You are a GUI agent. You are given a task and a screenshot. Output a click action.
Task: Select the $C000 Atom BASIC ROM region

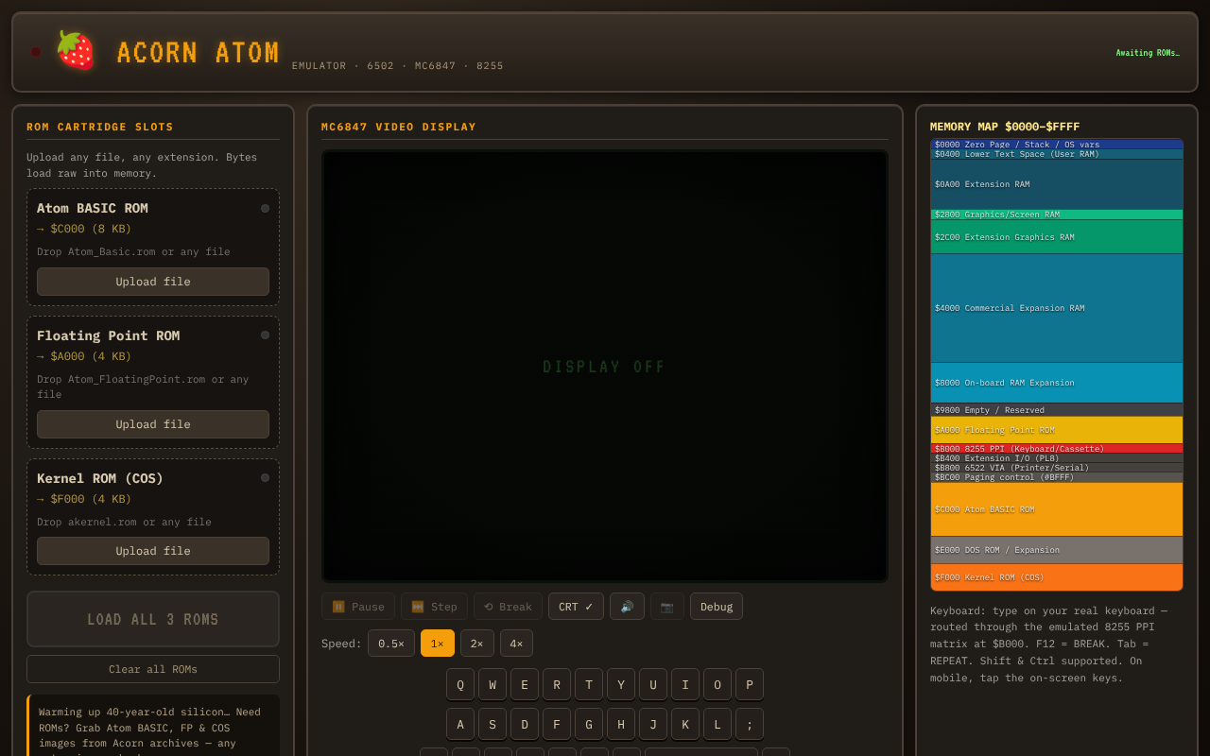[1057, 509]
